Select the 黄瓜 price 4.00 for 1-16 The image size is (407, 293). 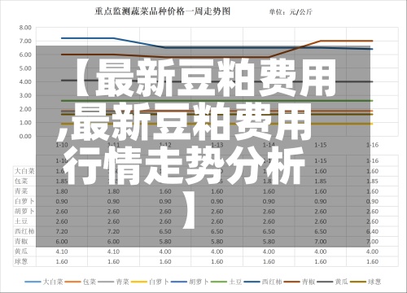pos(372,251)
